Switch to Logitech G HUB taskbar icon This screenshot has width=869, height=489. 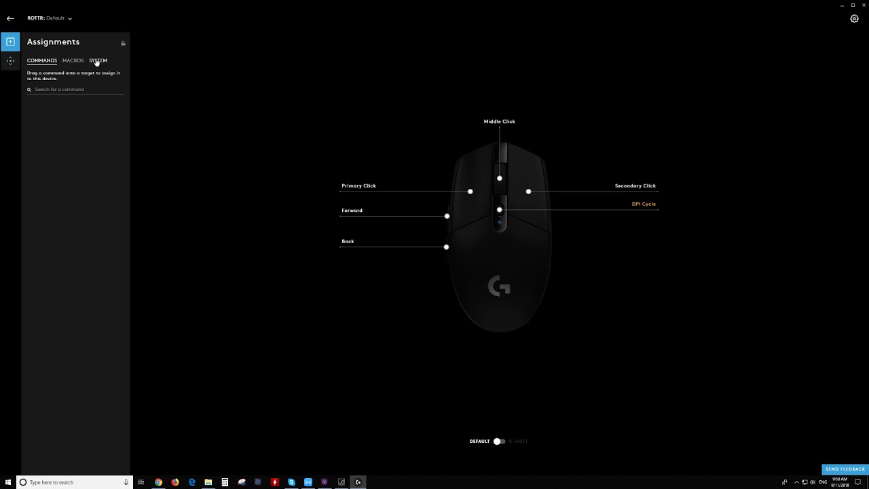tap(358, 482)
